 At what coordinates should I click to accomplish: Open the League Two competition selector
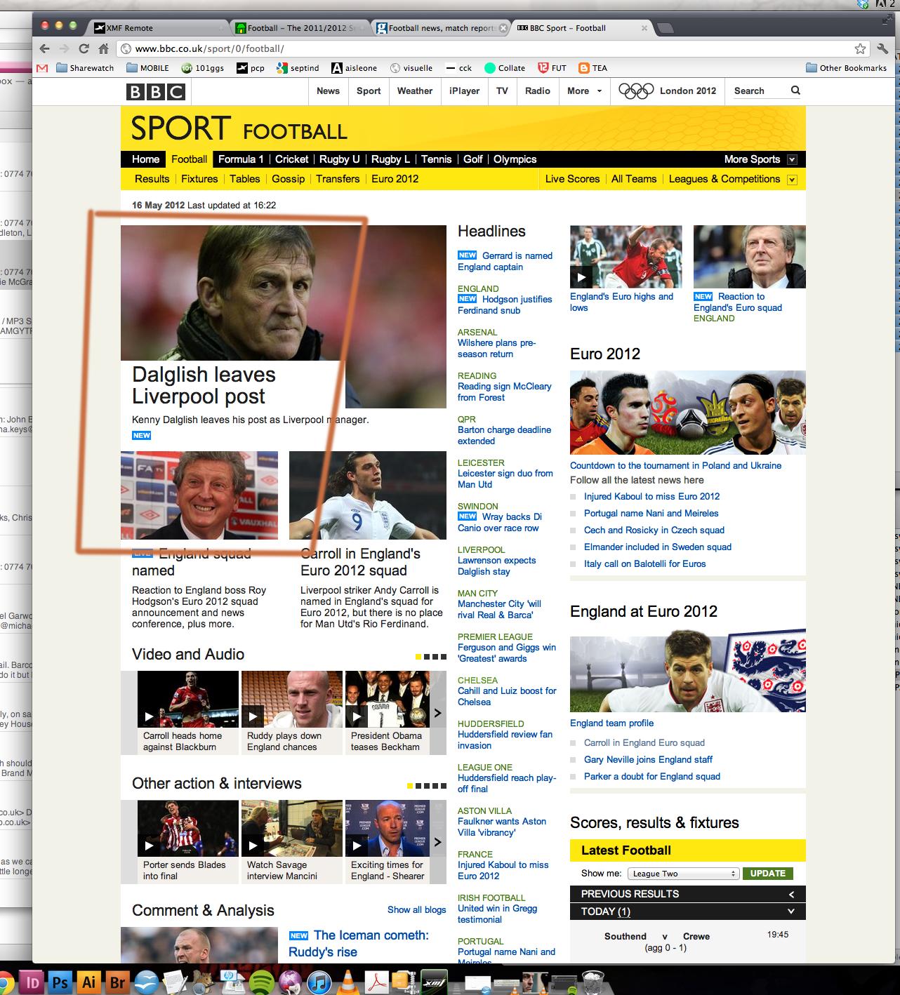pyautogui.click(x=684, y=874)
